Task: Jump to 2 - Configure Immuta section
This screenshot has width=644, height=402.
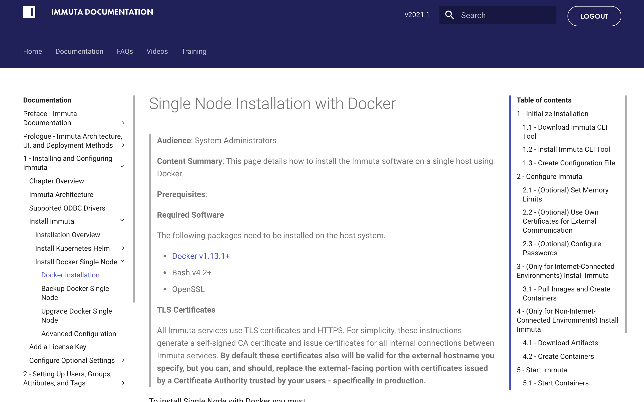Action: pos(549,176)
